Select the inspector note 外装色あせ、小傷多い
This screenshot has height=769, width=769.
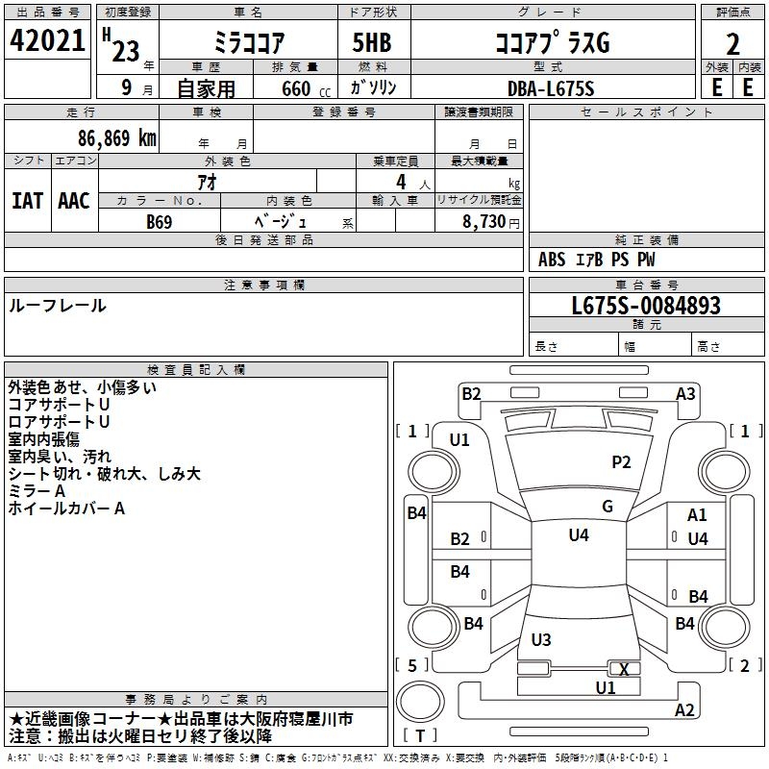pyautogui.click(x=83, y=387)
